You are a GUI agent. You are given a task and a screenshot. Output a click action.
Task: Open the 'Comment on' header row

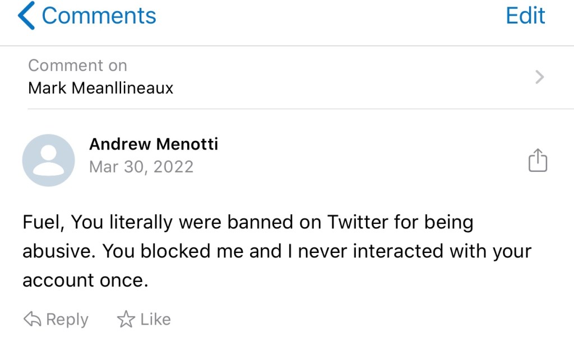click(x=77, y=65)
